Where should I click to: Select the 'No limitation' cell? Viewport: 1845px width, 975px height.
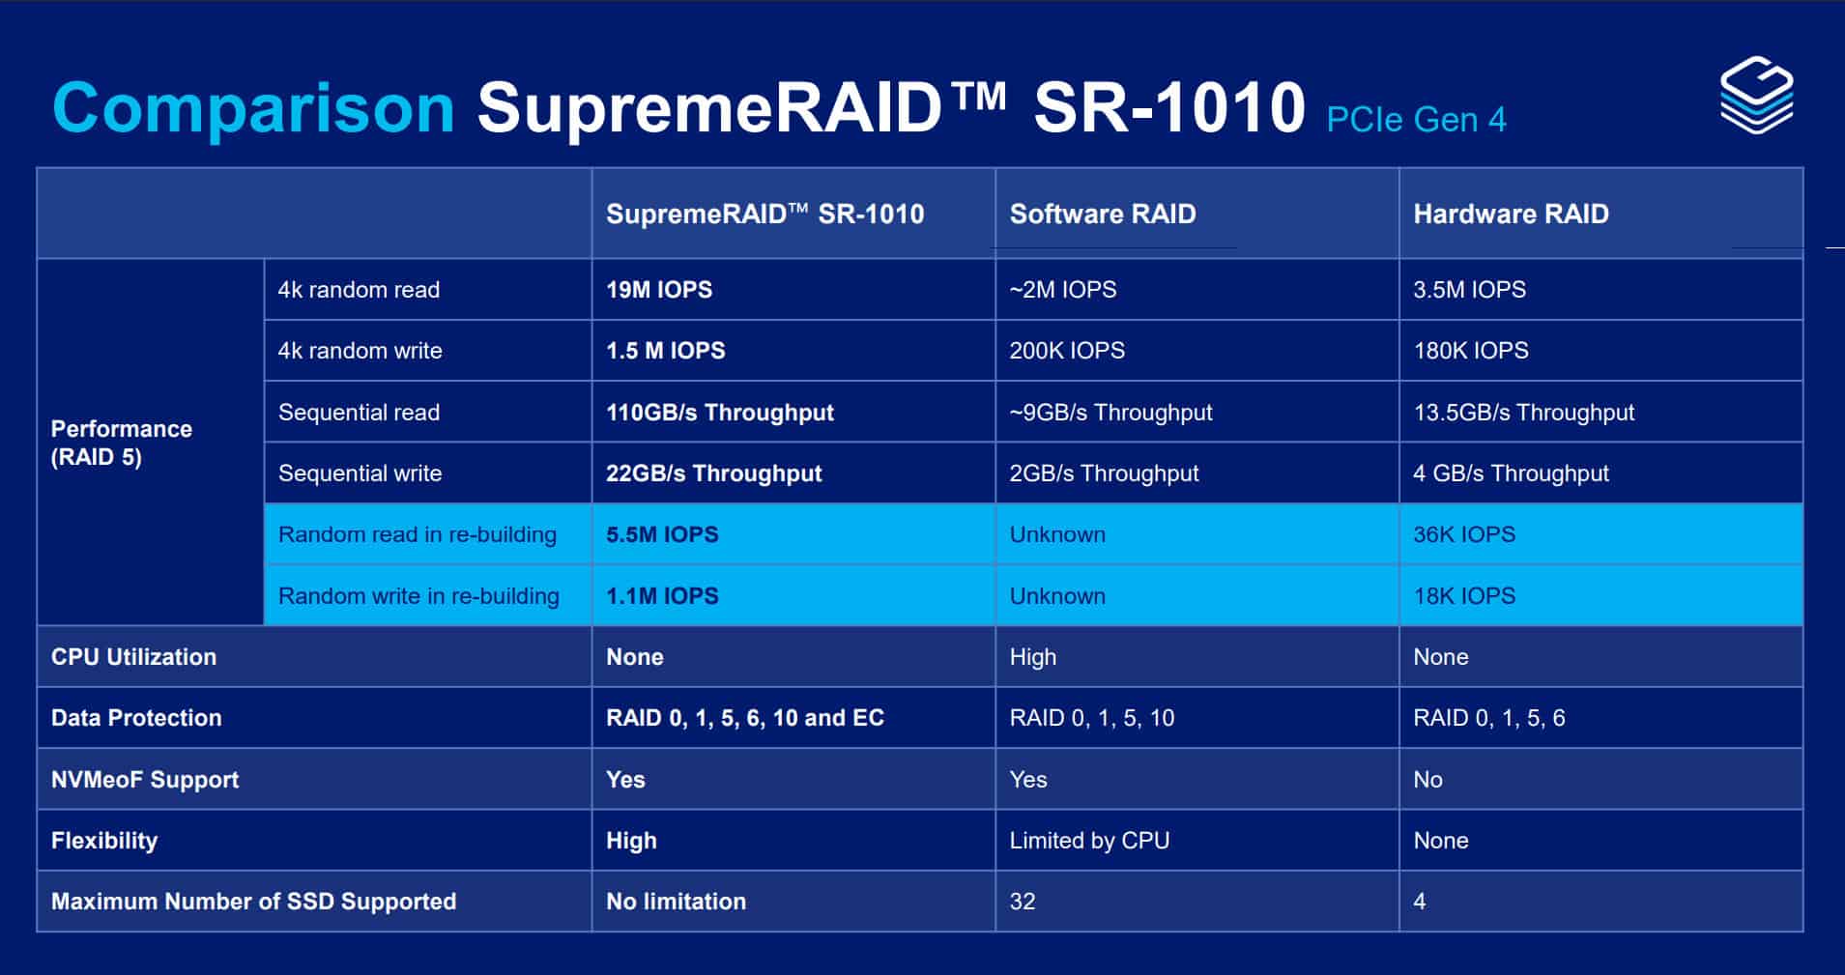tap(793, 902)
